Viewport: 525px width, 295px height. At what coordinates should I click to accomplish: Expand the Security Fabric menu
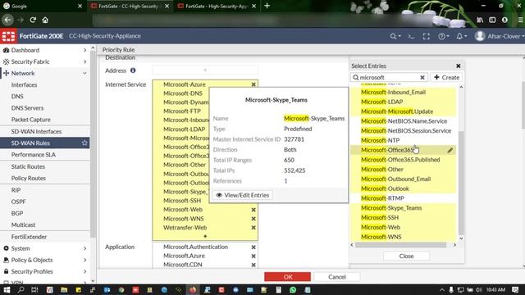tap(45, 61)
